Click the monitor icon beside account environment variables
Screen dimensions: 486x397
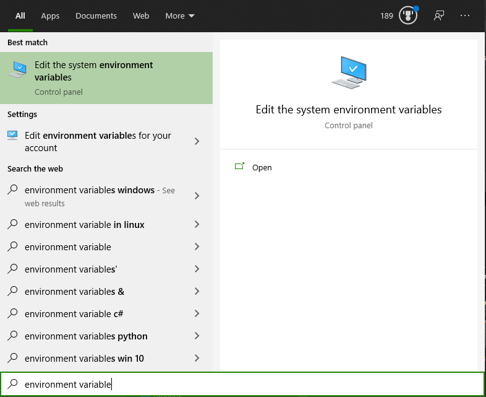click(x=13, y=136)
